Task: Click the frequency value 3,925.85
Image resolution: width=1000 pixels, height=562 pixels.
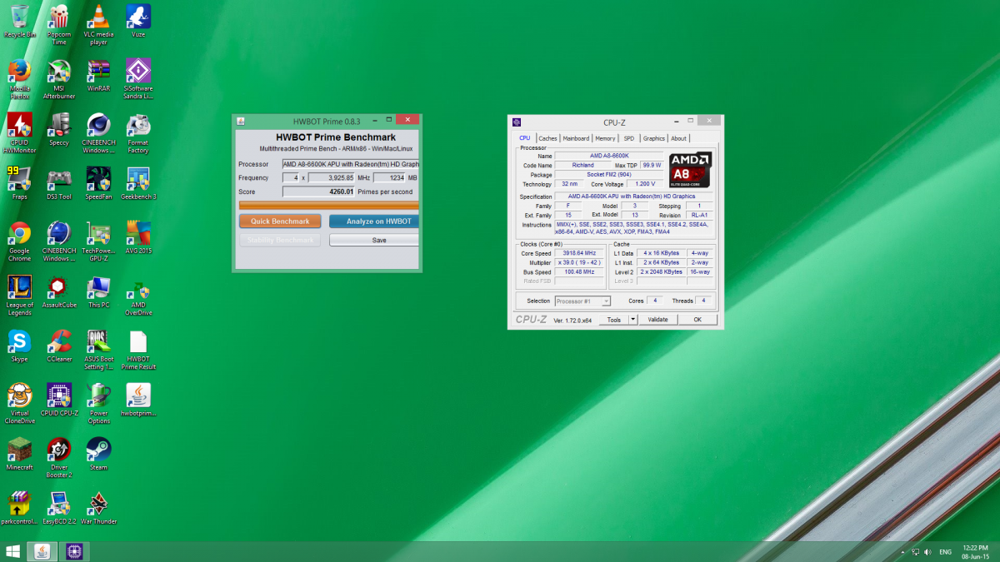Action: point(332,177)
